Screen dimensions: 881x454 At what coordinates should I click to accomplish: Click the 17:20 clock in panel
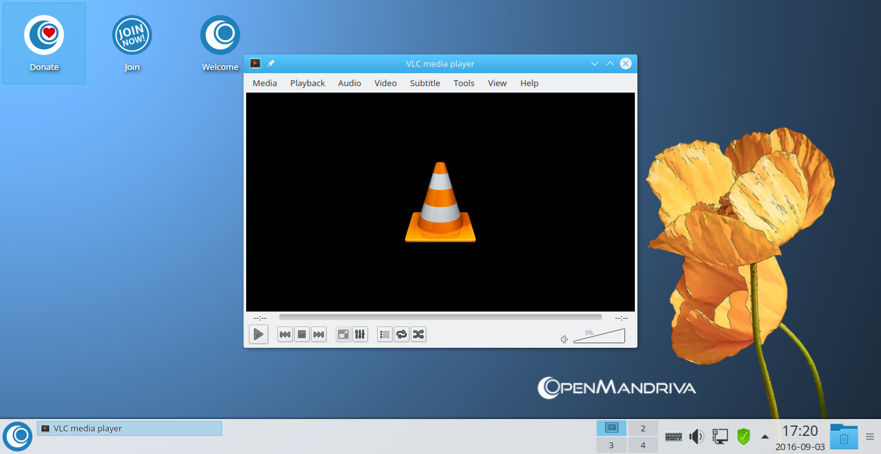(x=800, y=431)
